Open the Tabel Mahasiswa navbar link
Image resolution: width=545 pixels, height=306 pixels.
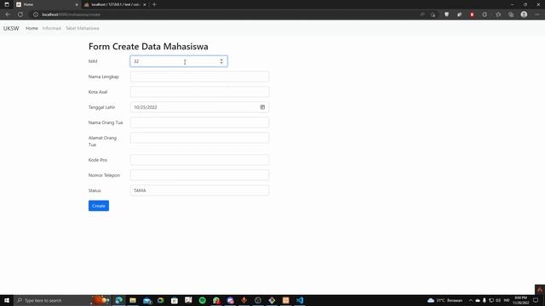click(x=83, y=28)
